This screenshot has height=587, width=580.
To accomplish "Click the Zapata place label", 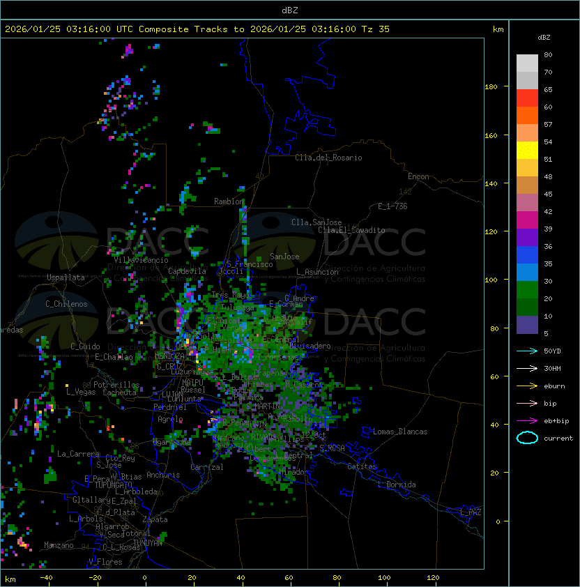I will click(155, 519).
